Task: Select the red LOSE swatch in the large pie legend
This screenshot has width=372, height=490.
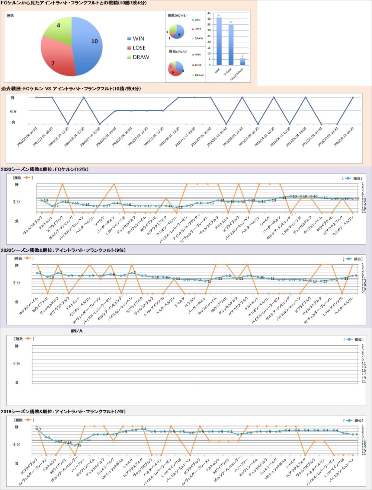Action: point(129,48)
